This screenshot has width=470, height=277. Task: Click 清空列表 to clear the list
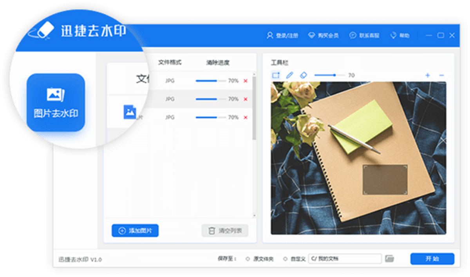pos(225,231)
